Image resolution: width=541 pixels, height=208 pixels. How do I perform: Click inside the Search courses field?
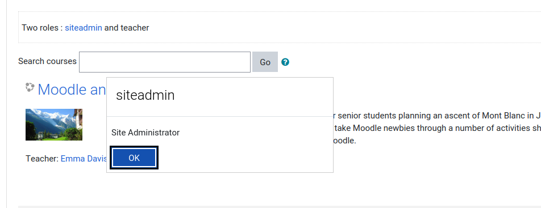coord(165,62)
